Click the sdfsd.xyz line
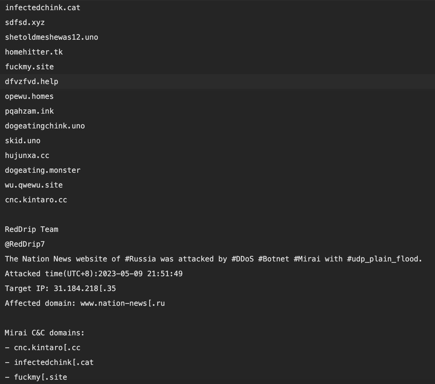Viewport: 435px width, 384px height. tap(25, 22)
